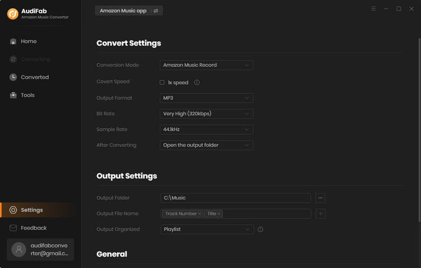
Task: Open the Sample Rate 44.1kHz dropdown
Action: [206, 130]
